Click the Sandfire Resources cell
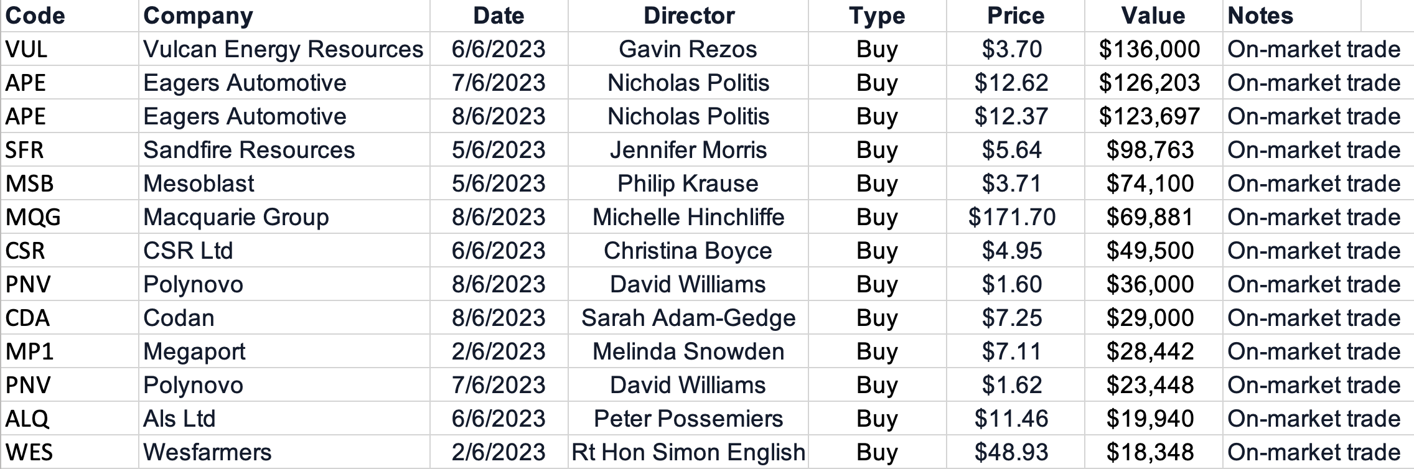This screenshot has height=469, width=1414. pos(249,151)
